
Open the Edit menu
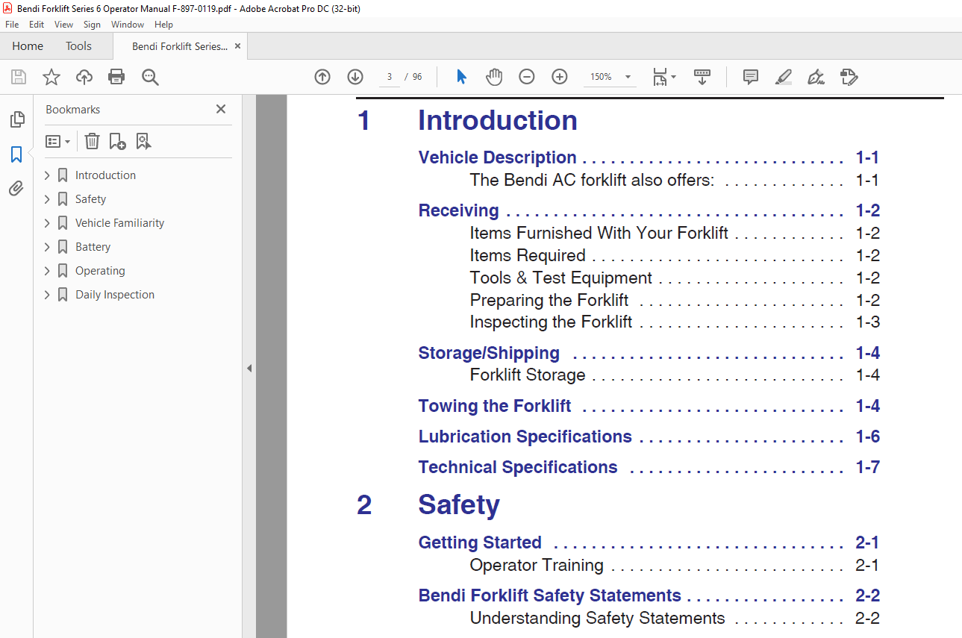[x=37, y=25]
